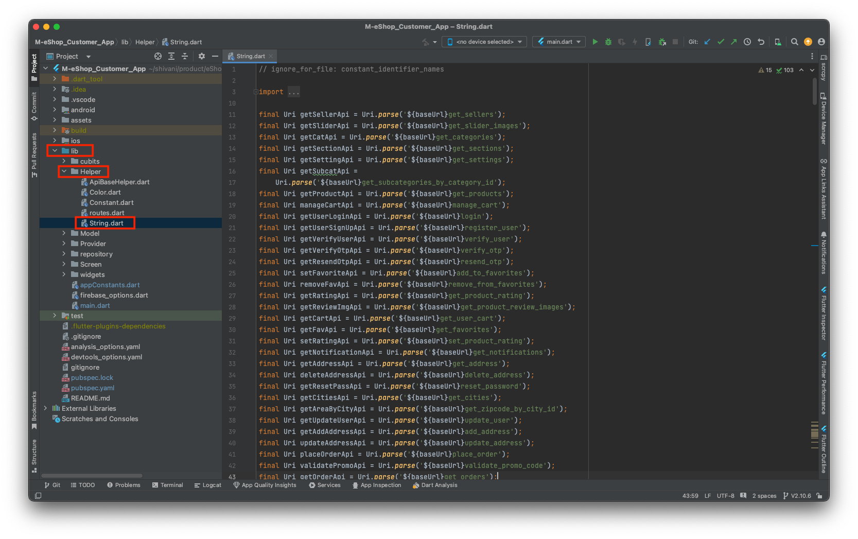This screenshot has width=858, height=539.
Task: Click the read-only lock icon in status bar
Action: [819, 496]
